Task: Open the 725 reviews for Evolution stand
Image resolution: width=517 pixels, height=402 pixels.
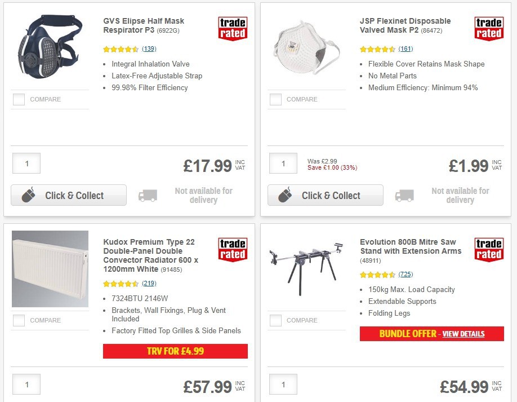Action: (x=406, y=276)
